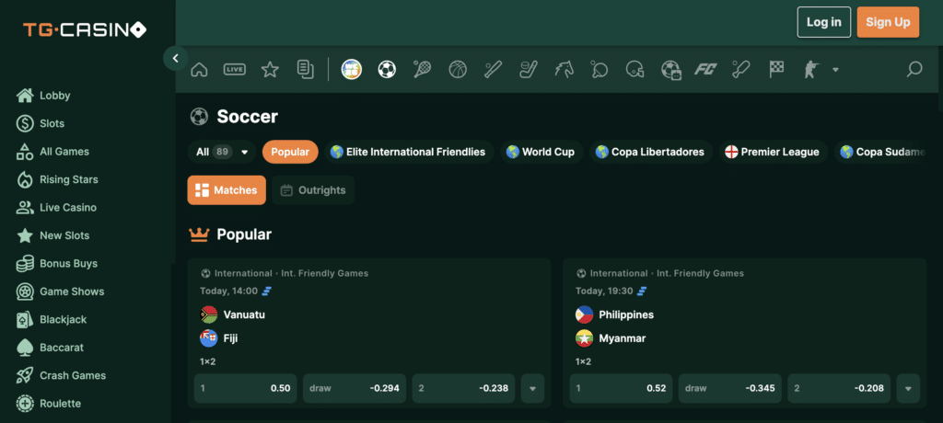Click the Sign Up button

888,22
